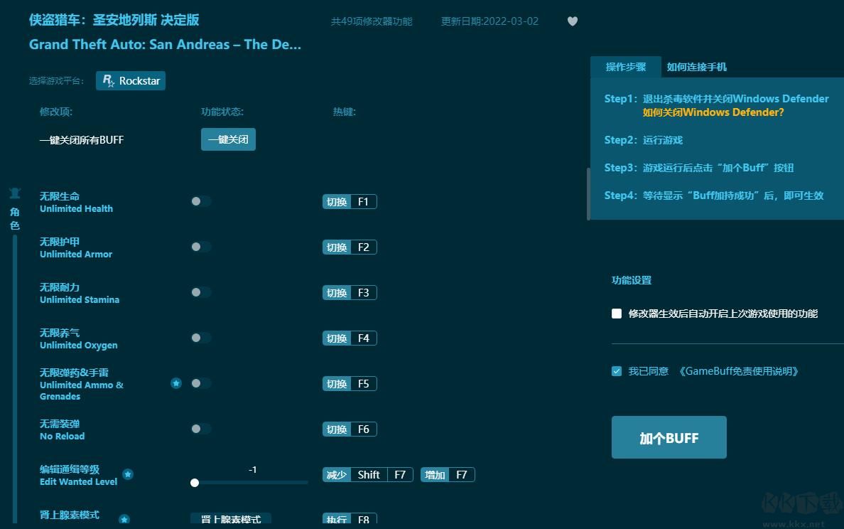The width and height of the screenshot is (844, 529).
Task: Switch on the No Reload toggle
Action: coord(200,429)
